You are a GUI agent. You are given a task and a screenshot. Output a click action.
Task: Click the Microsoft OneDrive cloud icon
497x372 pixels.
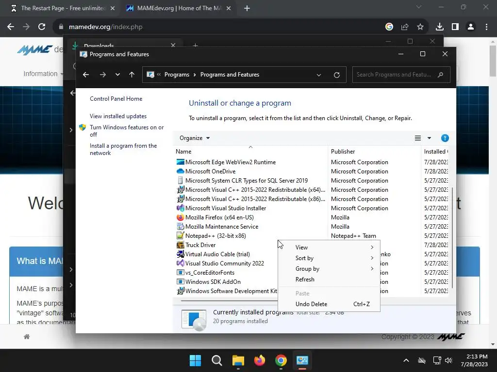point(181,171)
